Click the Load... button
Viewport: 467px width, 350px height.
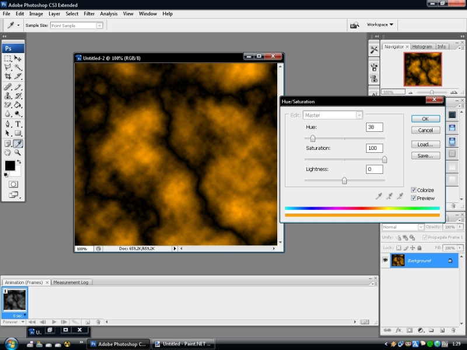coord(426,144)
